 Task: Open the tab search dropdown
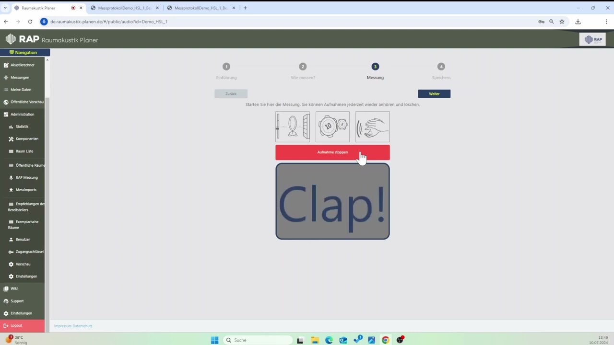click(5, 8)
